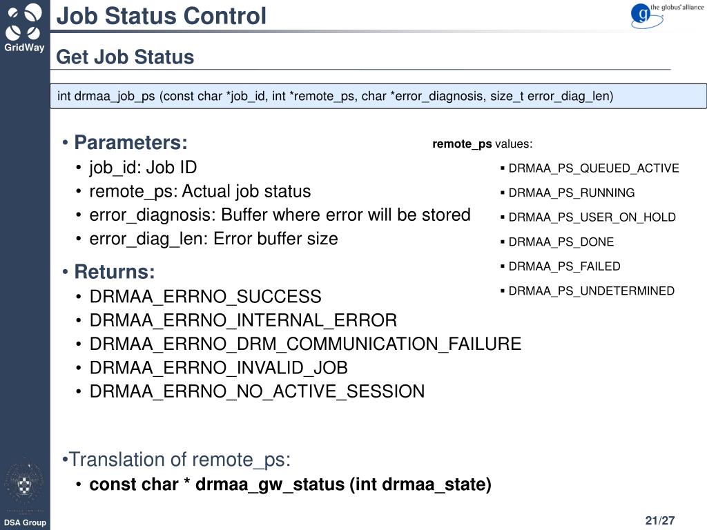
Task: Click the job_id: Job ID bullet
Action: 143,168
